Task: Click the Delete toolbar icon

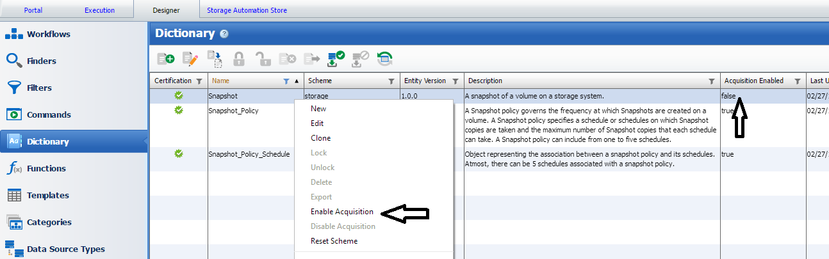Action: coord(288,59)
